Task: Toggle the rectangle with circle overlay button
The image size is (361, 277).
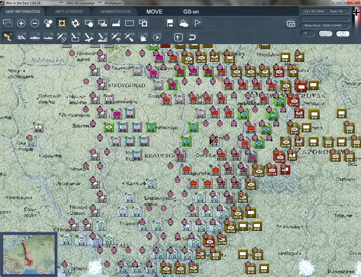Action: click(x=89, y=23)
